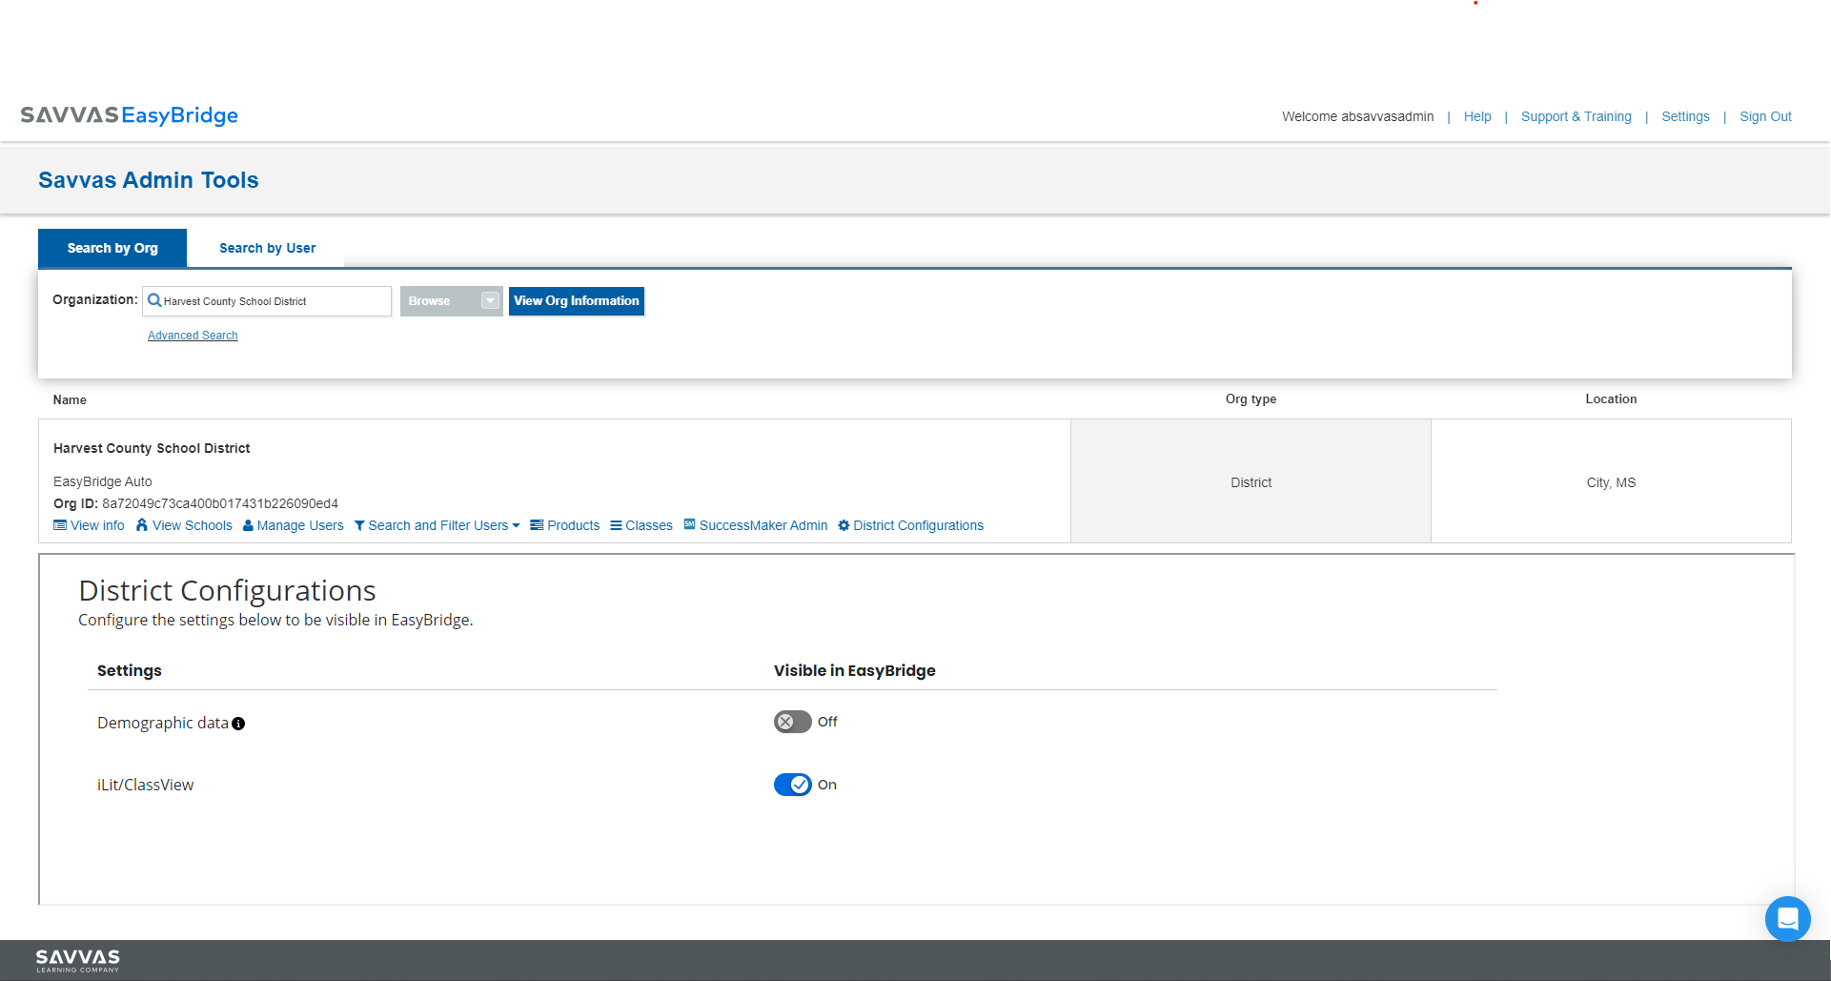The width and height of the screenshot is (1831, 981).
Task: Click EasyBridge Auto text
Action: point(103,481)
